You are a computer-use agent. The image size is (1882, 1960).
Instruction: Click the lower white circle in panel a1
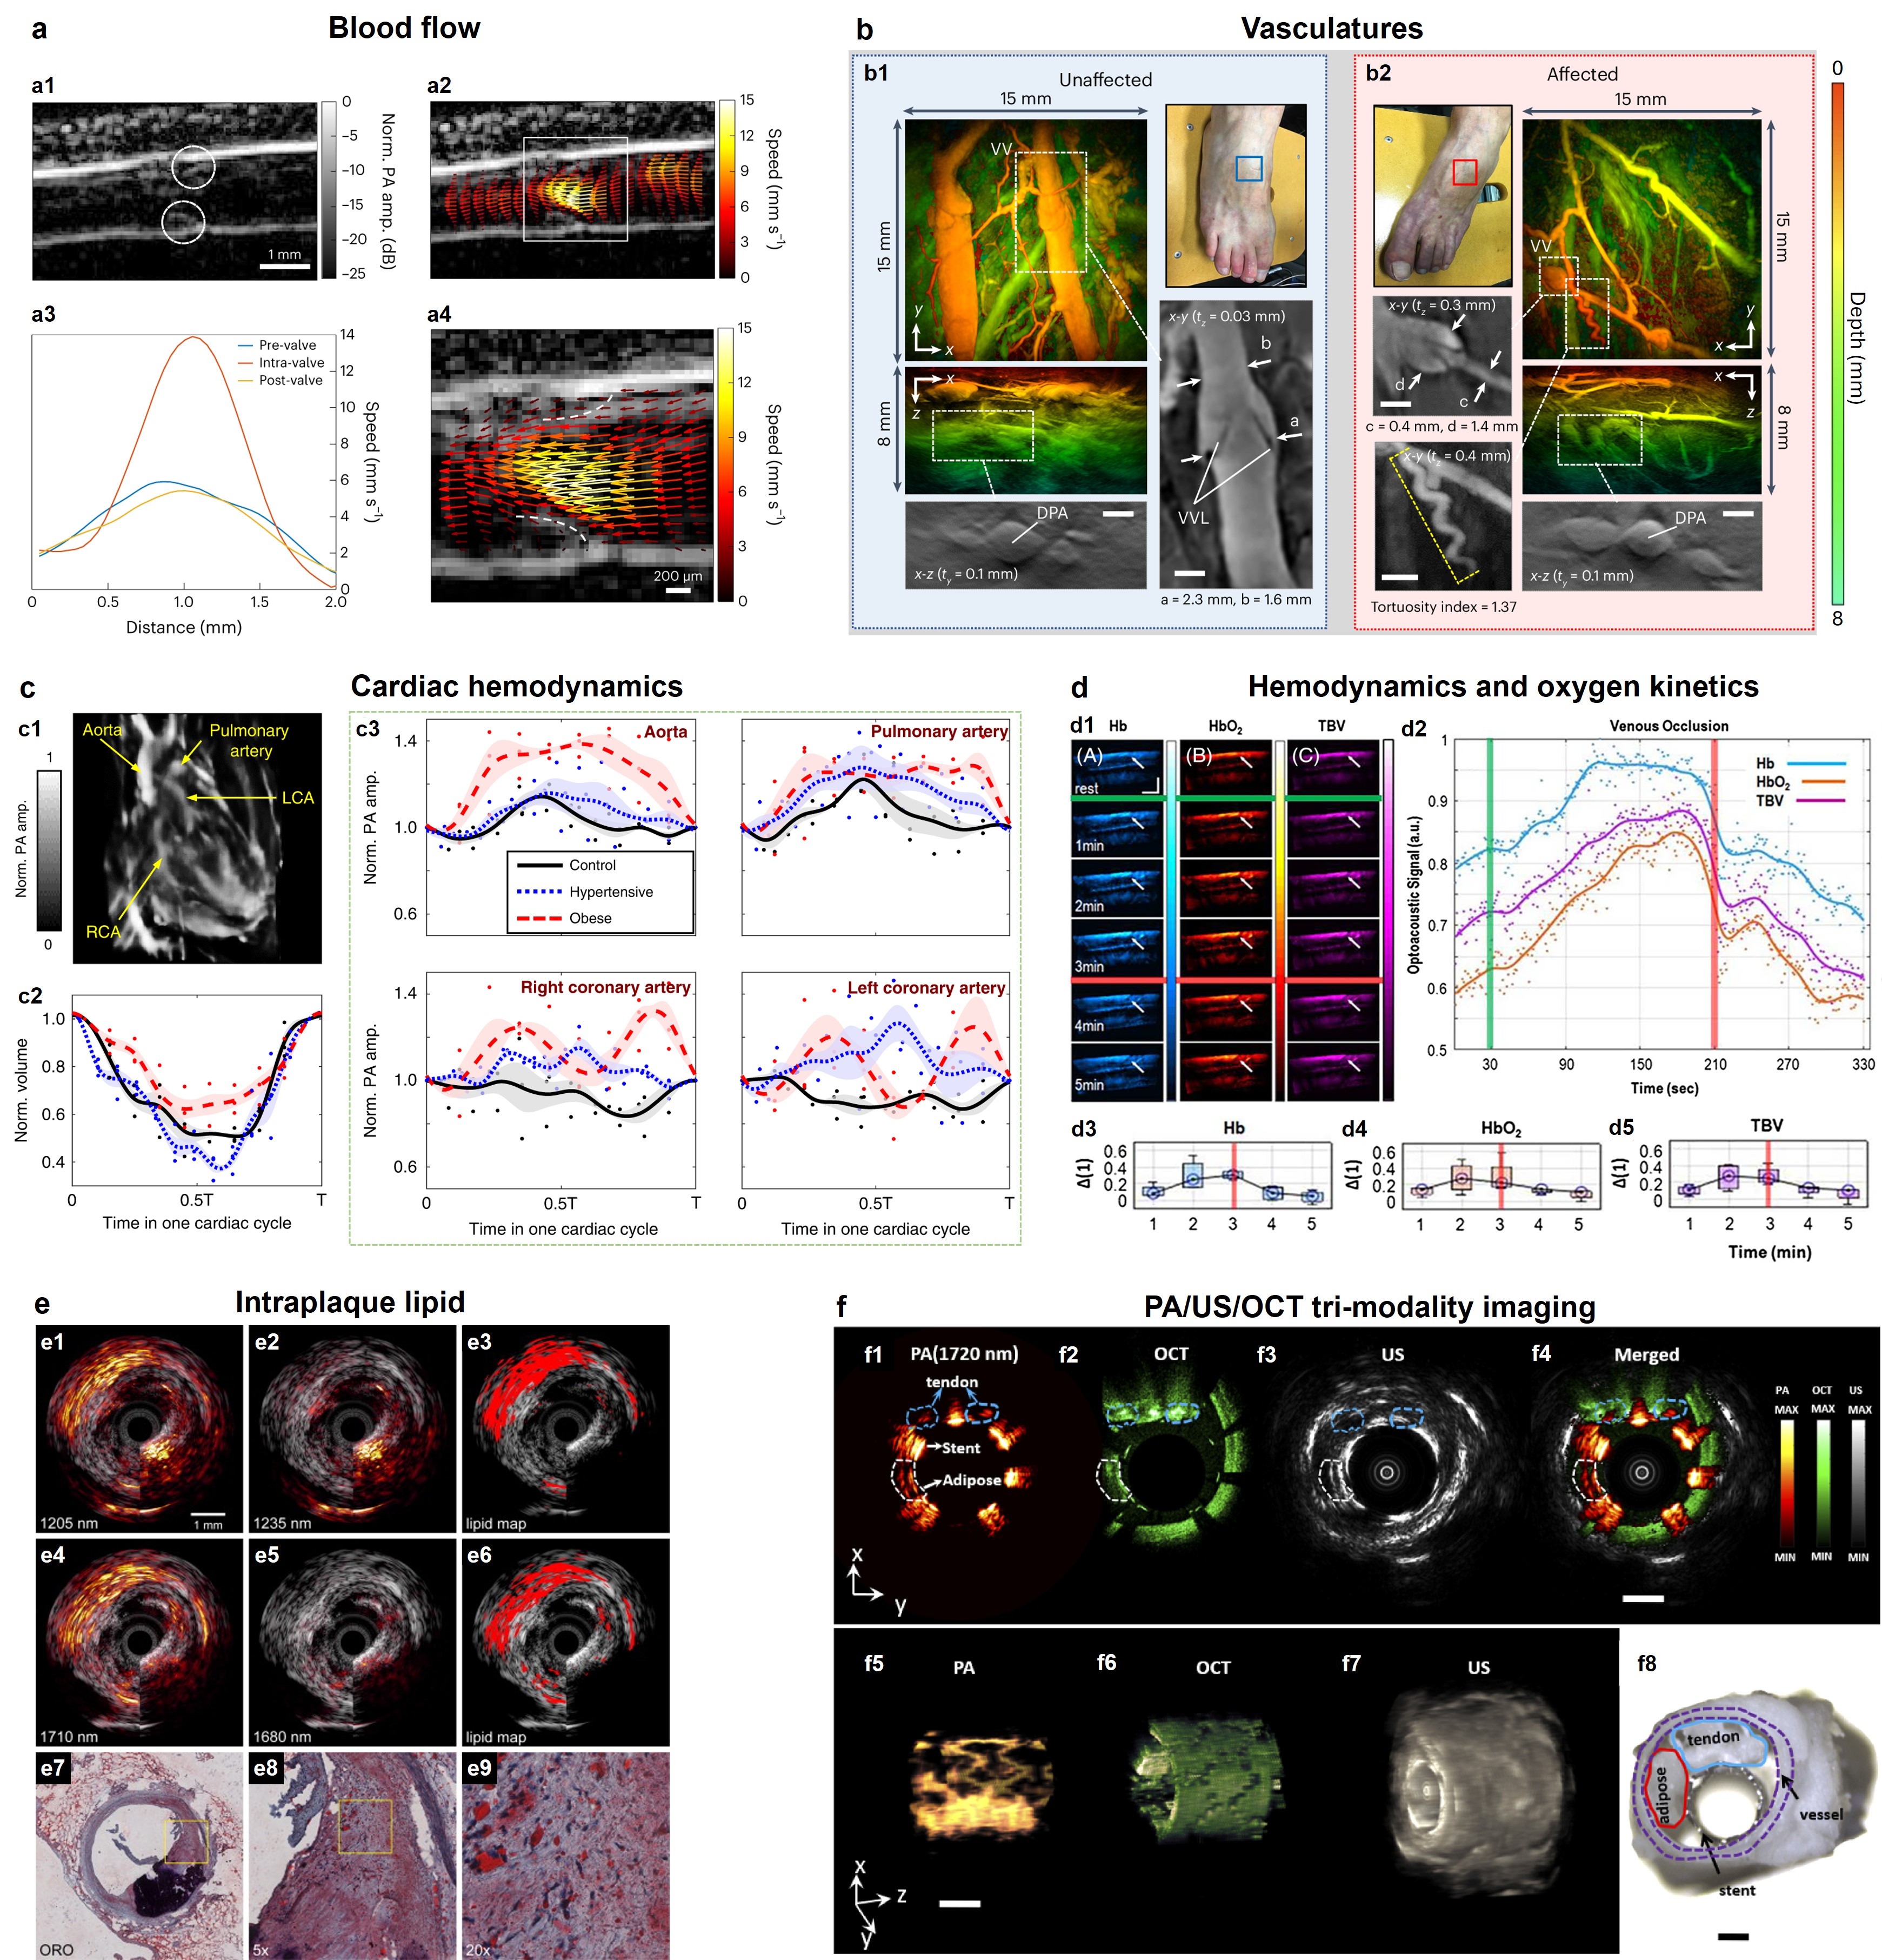(x=183, y=222)
